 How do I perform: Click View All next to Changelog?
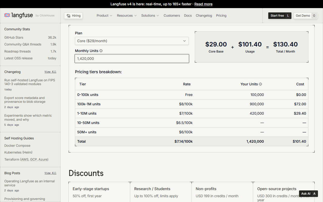coord(50,72)
